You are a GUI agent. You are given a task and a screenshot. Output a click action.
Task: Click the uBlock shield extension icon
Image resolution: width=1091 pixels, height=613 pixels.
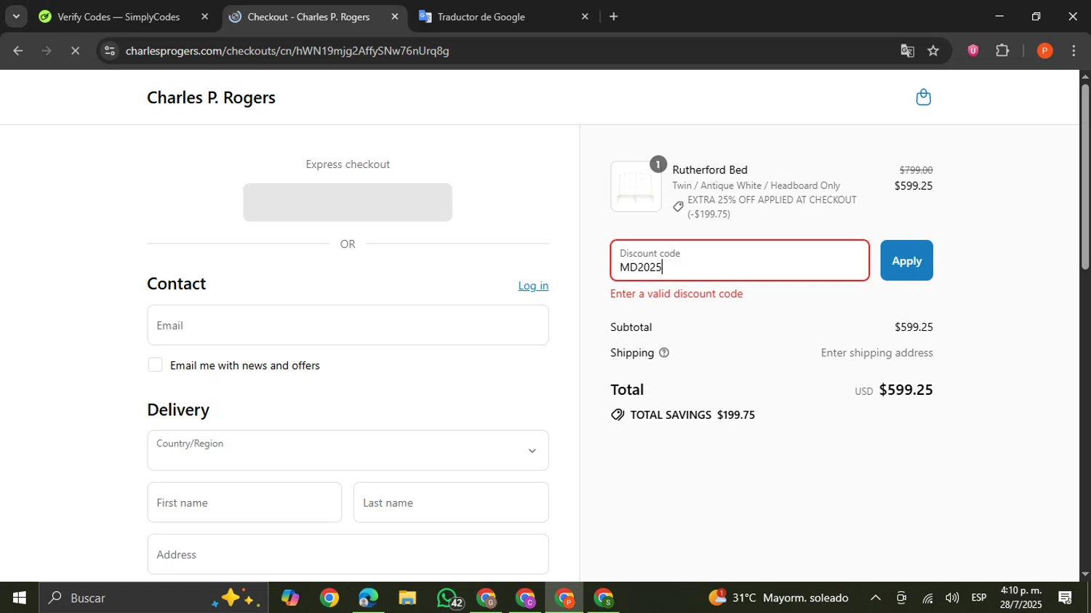[x=973, y=51]
